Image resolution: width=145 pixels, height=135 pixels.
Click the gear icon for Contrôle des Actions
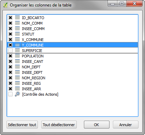point(17,94)
